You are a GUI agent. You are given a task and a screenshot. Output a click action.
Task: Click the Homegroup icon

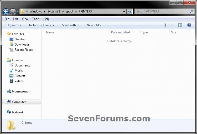[9, 91]
